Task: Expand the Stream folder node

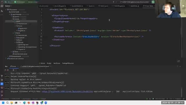Action: (x=12, y=52)
